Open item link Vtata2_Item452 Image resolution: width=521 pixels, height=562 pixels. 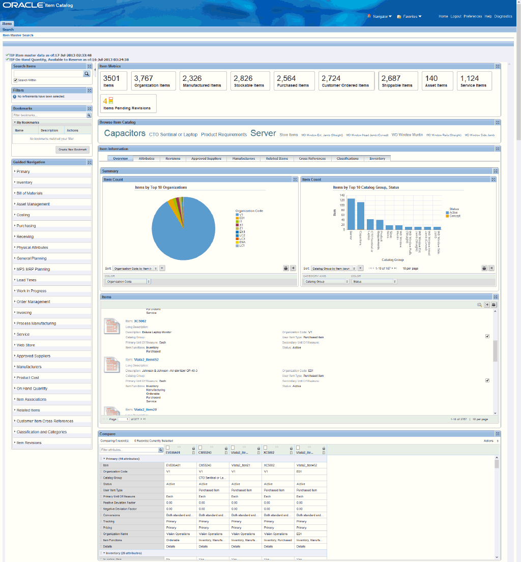[147, 360]
